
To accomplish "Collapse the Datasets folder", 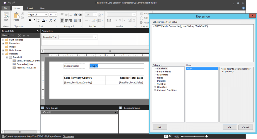I will (3, 54).
